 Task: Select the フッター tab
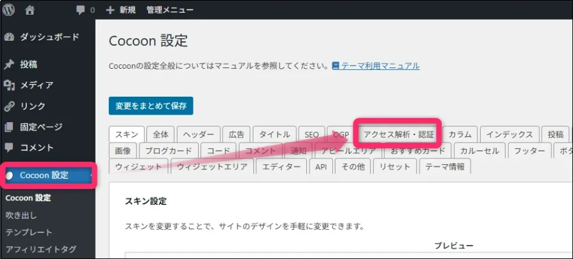pyautogui.click(x=530, y=151)
